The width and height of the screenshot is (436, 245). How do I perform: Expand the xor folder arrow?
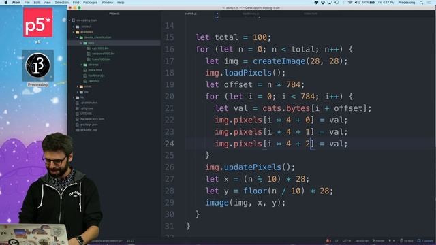click(x=78, y=92)
